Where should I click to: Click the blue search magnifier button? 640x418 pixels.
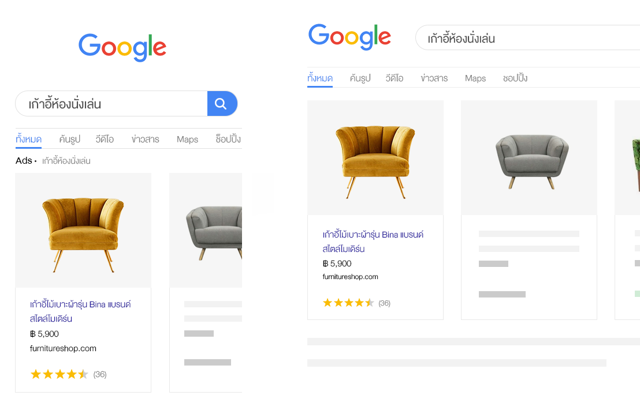tap(222, 103)
